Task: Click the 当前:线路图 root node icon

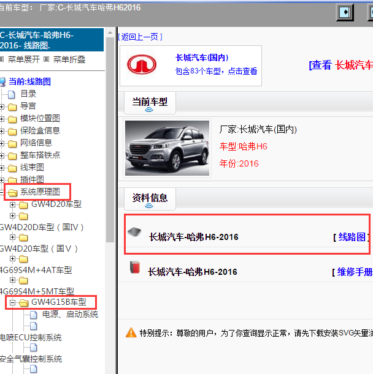Action: click(2, 82)
